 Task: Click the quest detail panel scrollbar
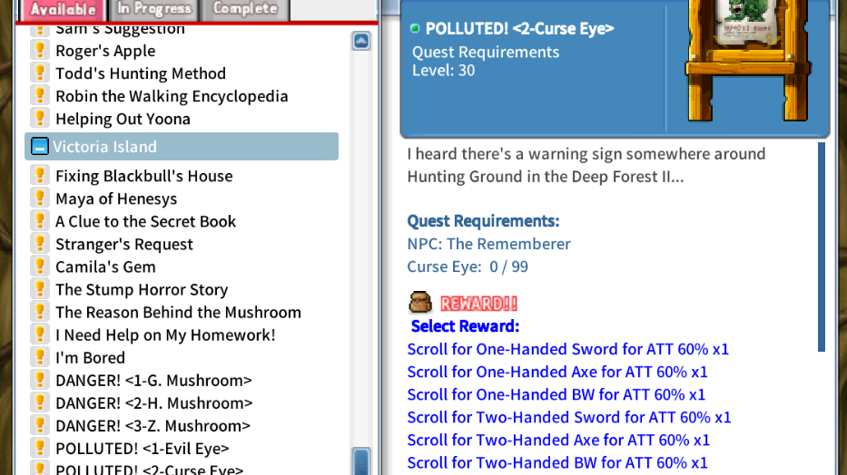[822, 245]
